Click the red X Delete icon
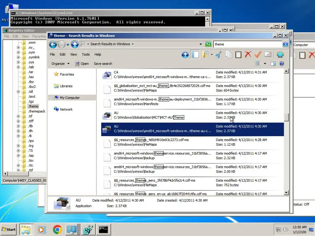315x236 pixels. pyautogui.click(x=248, y=54)
